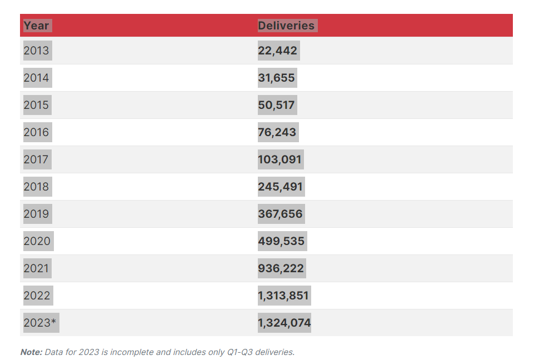Click the Deliveries column header

pyautogui.click(x=287, y=26)
